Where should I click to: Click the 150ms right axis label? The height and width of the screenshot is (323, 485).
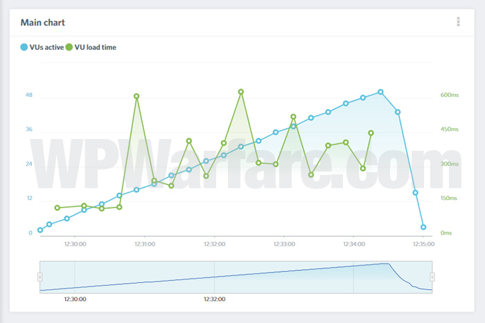point(448,198)
